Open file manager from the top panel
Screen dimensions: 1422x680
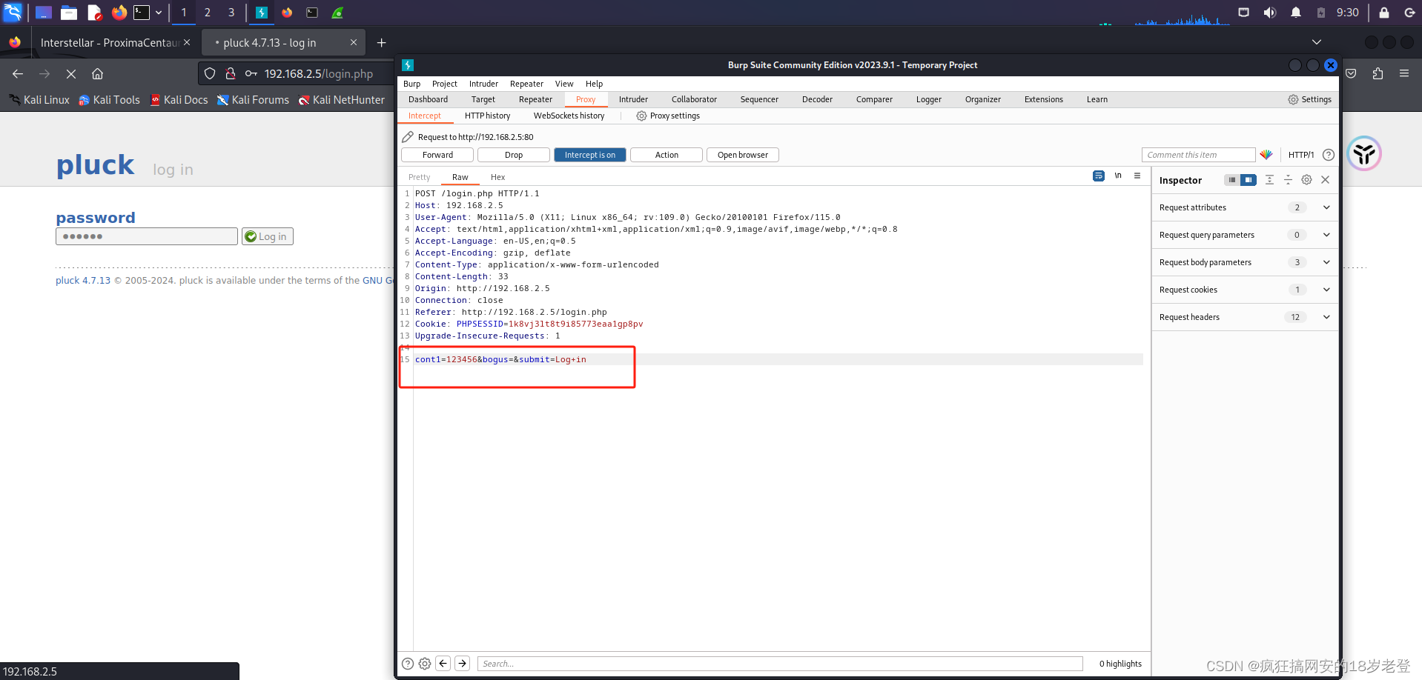click(x=69, y=13)
